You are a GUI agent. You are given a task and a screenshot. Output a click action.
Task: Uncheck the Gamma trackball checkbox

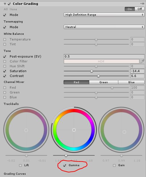[x=65, y=165]
